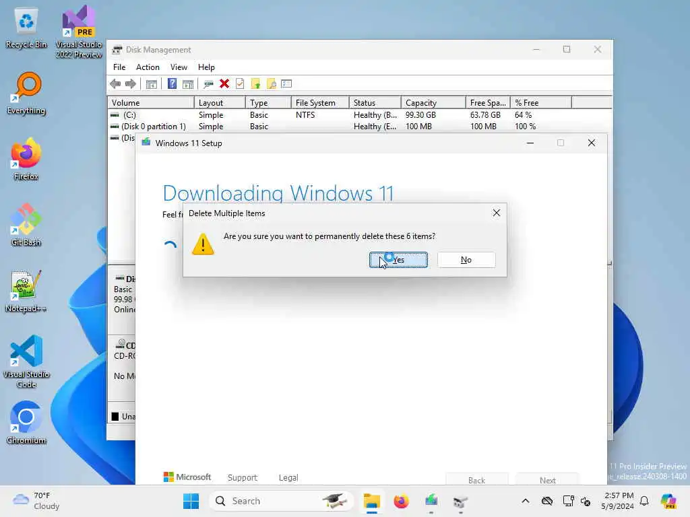Click the Microsoft logo in Setup footer
The width and height of the screenshot is (690, 517).
tap(187, 477)
